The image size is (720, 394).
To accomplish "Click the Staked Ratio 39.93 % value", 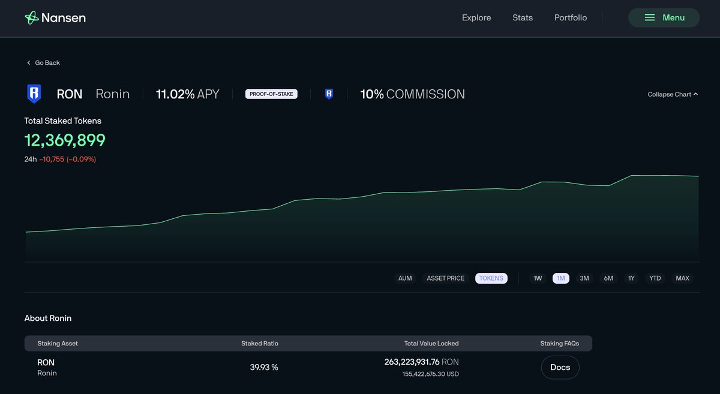I will click(264, 368).
